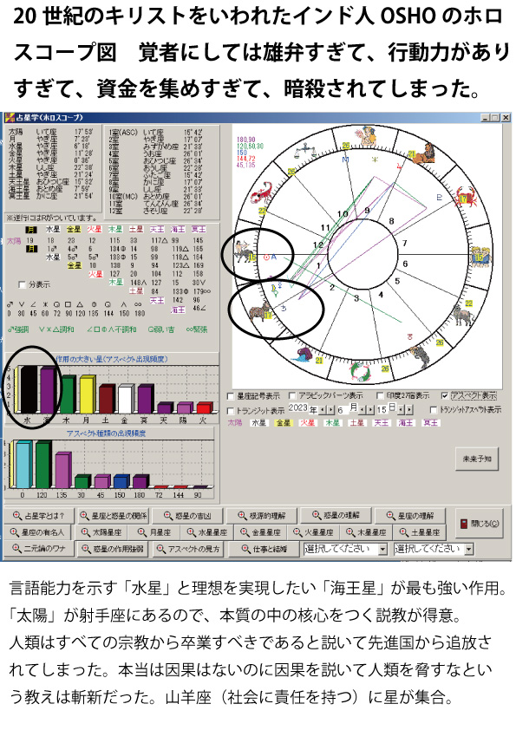516x730 pixels.
Task: Open the 水星星座 topic
Action: tap(206, 532)
